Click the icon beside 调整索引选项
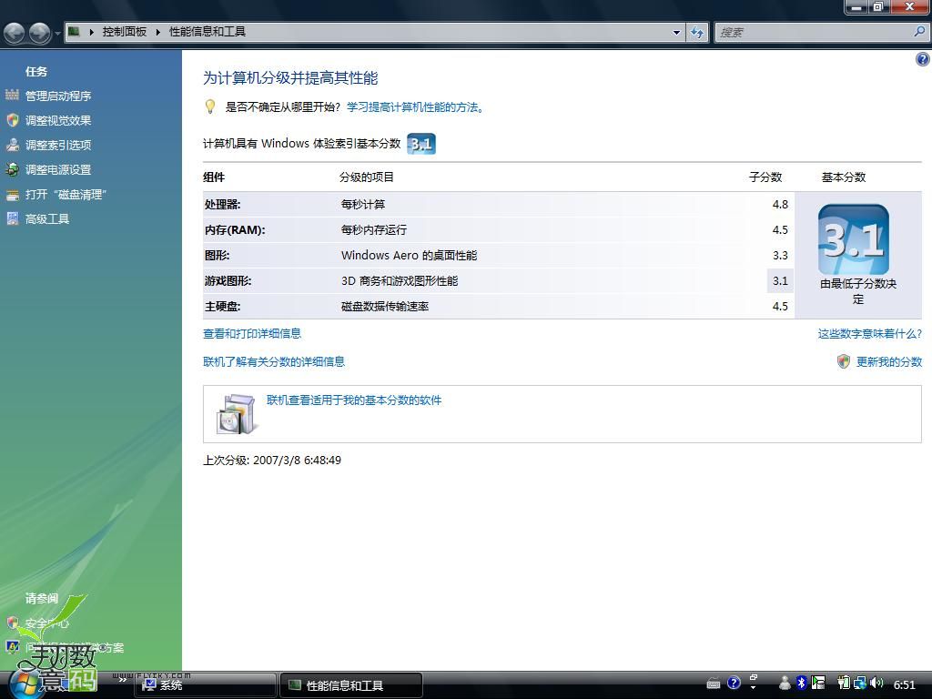932x699 pixels. point(13,145)
